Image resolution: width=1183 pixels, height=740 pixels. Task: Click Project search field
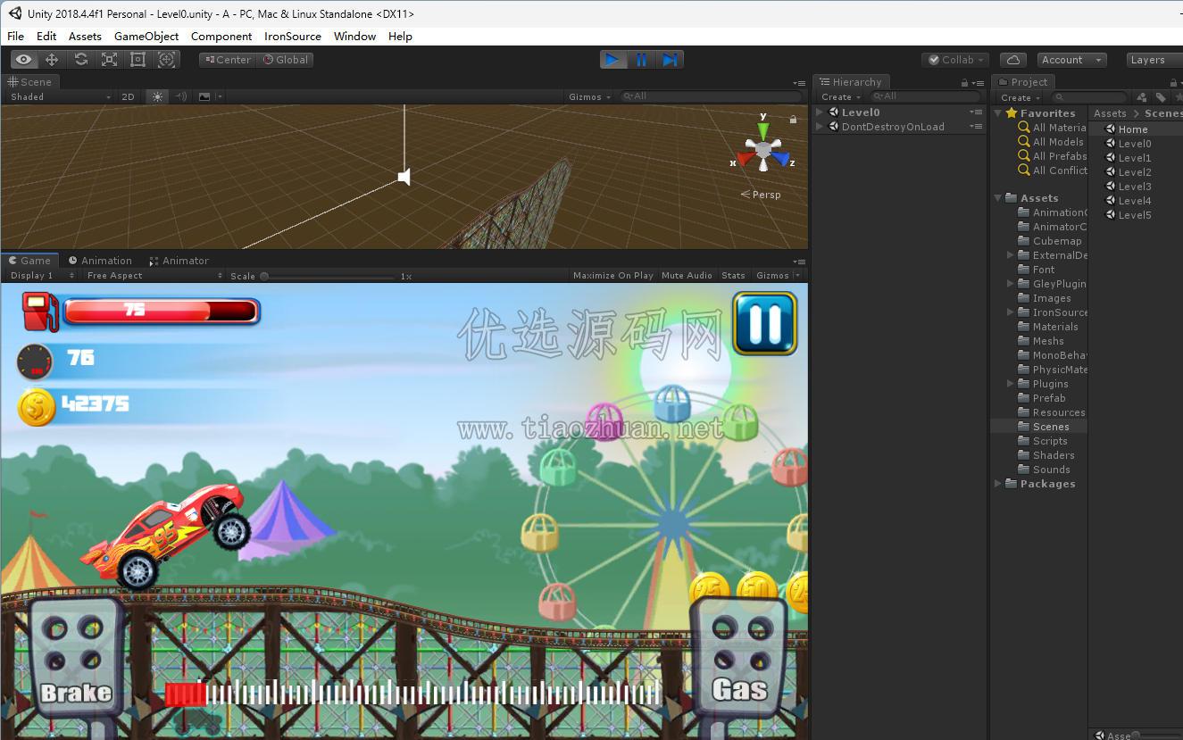(1088, 97)
